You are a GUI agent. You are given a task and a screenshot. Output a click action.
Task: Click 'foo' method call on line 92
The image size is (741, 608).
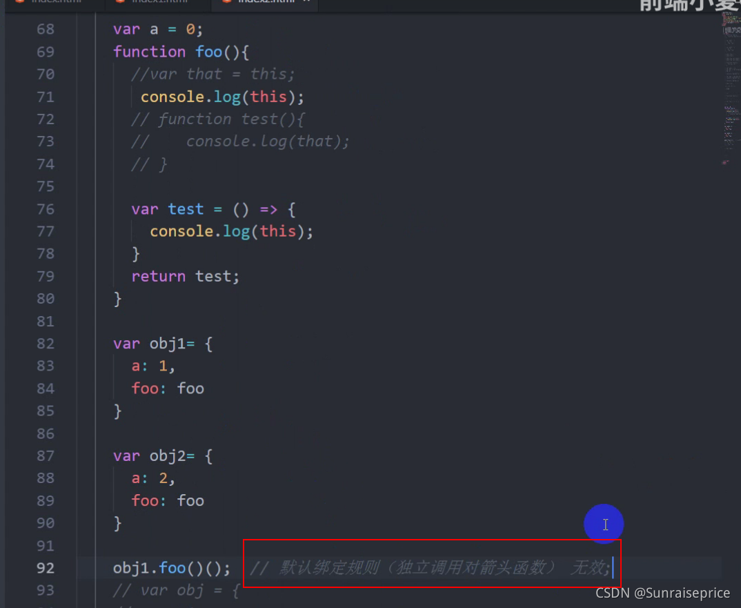(172, 568)
